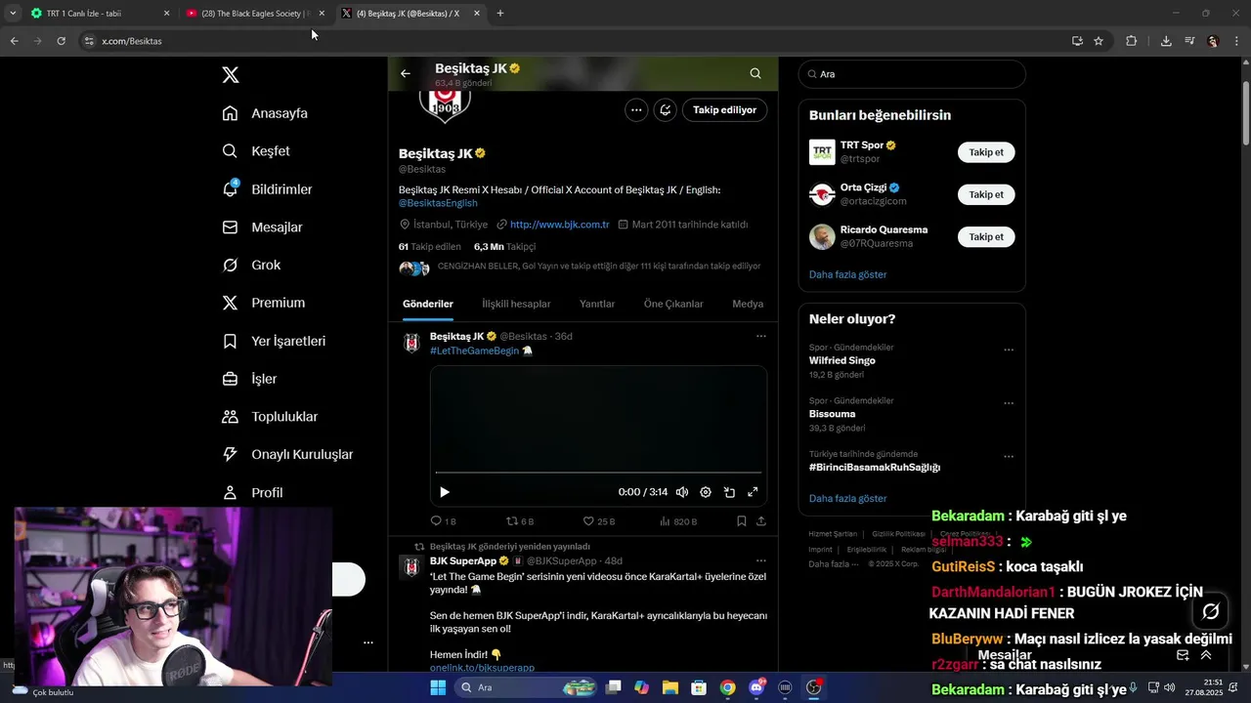Click the video progress bar

point(598,473)
